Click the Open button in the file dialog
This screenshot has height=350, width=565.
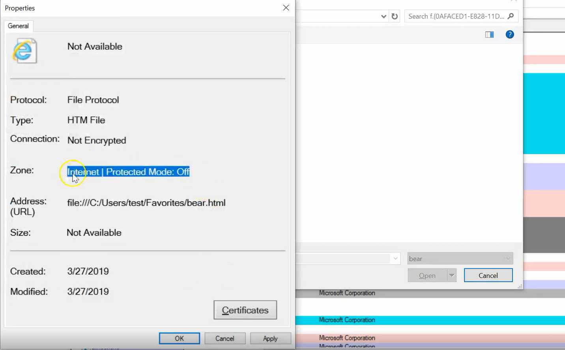pos(427,276)
